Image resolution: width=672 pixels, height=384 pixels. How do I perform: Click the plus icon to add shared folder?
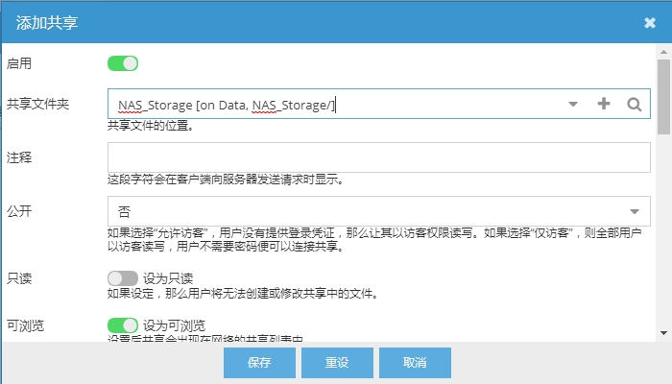tap(604, 104)
